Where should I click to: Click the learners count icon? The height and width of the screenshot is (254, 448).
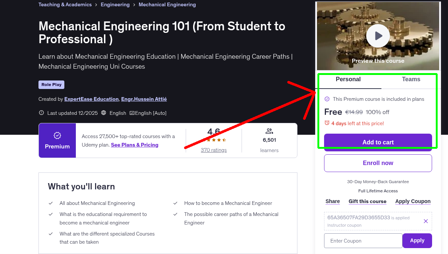269,131
